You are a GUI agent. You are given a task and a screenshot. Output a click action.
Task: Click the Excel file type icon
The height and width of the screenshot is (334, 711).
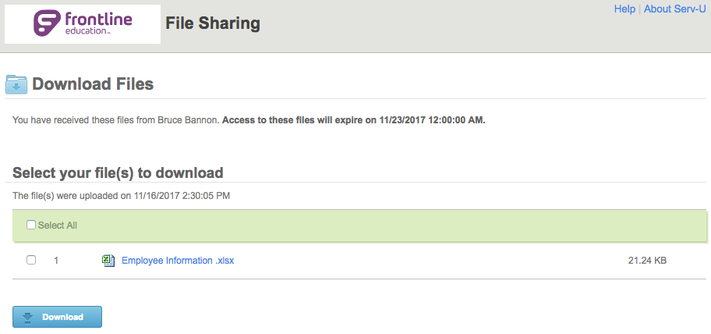109,261
